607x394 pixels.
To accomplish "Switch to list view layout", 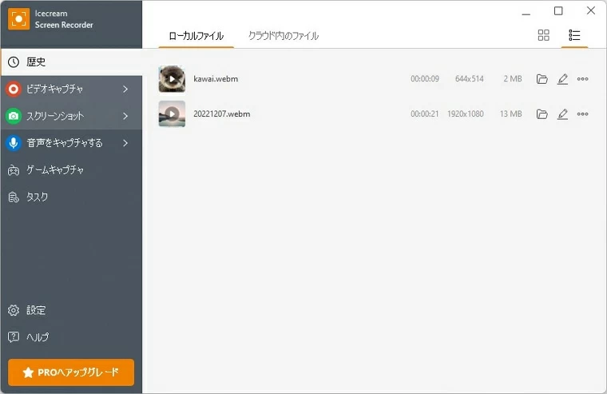I will click(x=574, y=35).
